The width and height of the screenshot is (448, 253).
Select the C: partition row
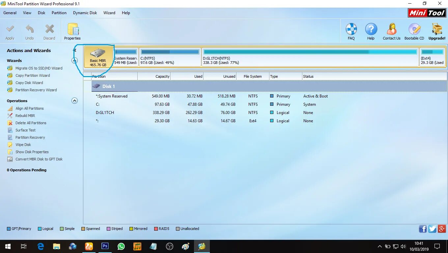pyautogui.click(x=269, y=104)
